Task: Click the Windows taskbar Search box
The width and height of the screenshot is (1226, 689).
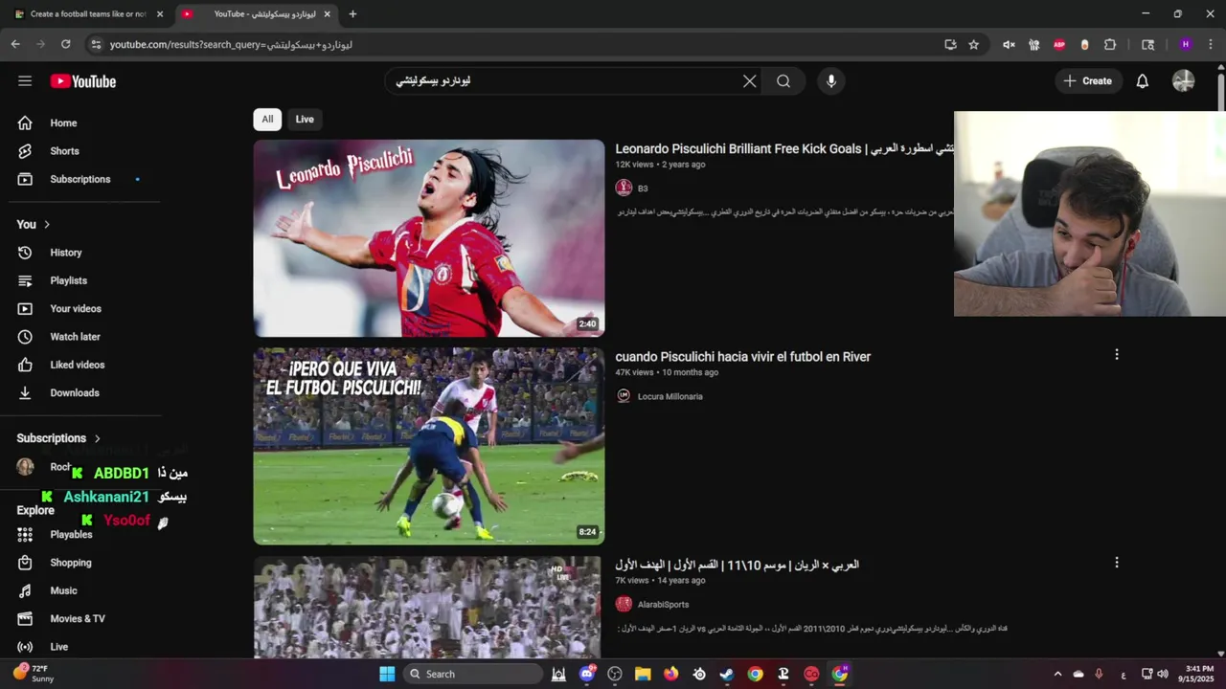Action: click(x=472, y=674)
